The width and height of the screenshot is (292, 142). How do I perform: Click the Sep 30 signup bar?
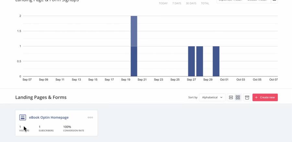(216, 61)
